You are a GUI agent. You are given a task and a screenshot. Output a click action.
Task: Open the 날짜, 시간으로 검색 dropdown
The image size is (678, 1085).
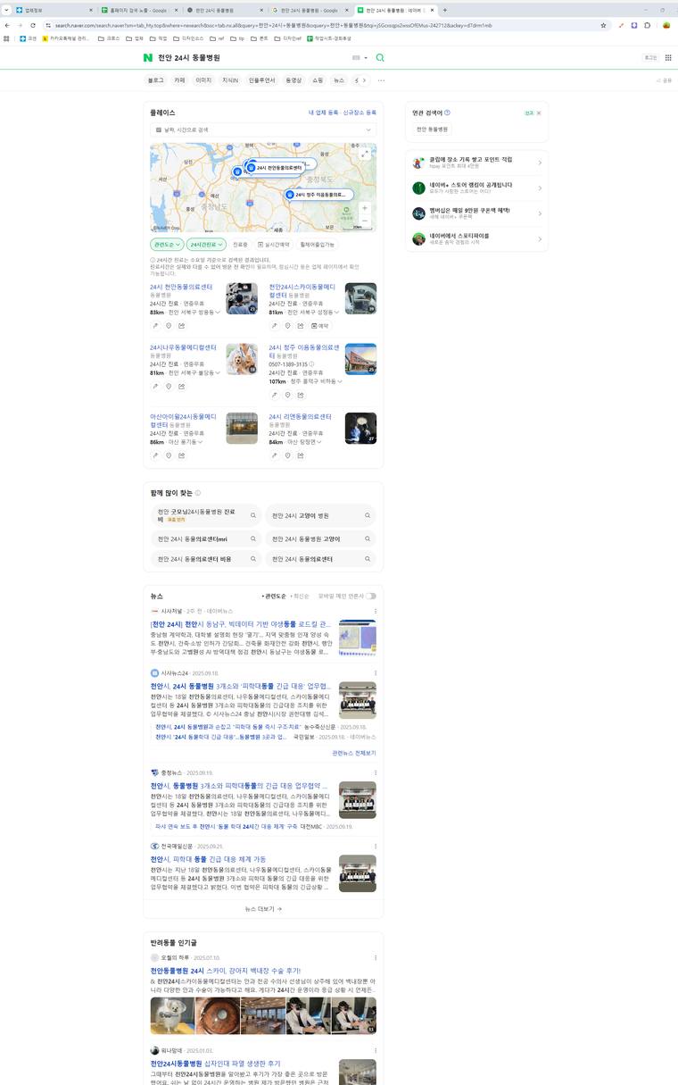click(x=263, y=129)
